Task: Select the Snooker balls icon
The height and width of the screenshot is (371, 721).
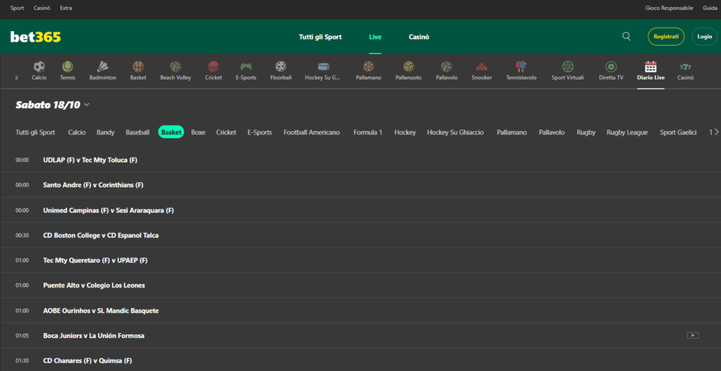Action: click(482, 67)
